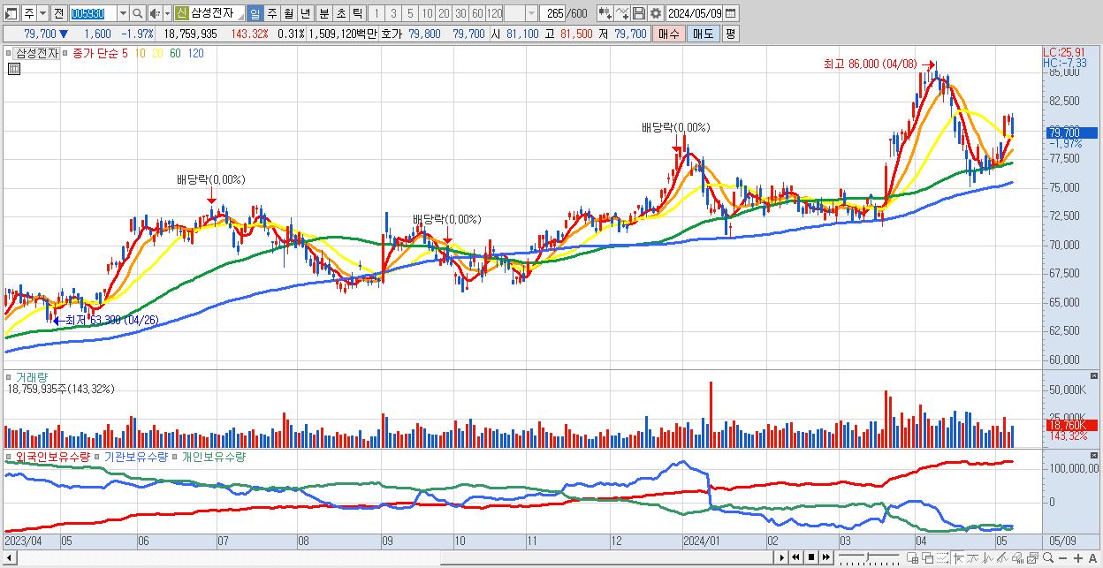Select the 3 interval preset
The image size is (1103, 568).
click(393, 13)
